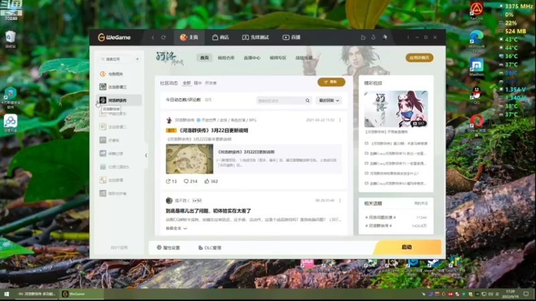
Task: Click the 我的关注 link in 相关话题
Action: [x=421, y=203]
